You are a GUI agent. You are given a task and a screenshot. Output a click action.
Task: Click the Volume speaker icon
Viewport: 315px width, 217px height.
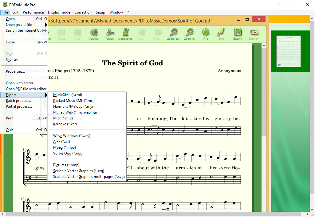[x=94, y=32]
